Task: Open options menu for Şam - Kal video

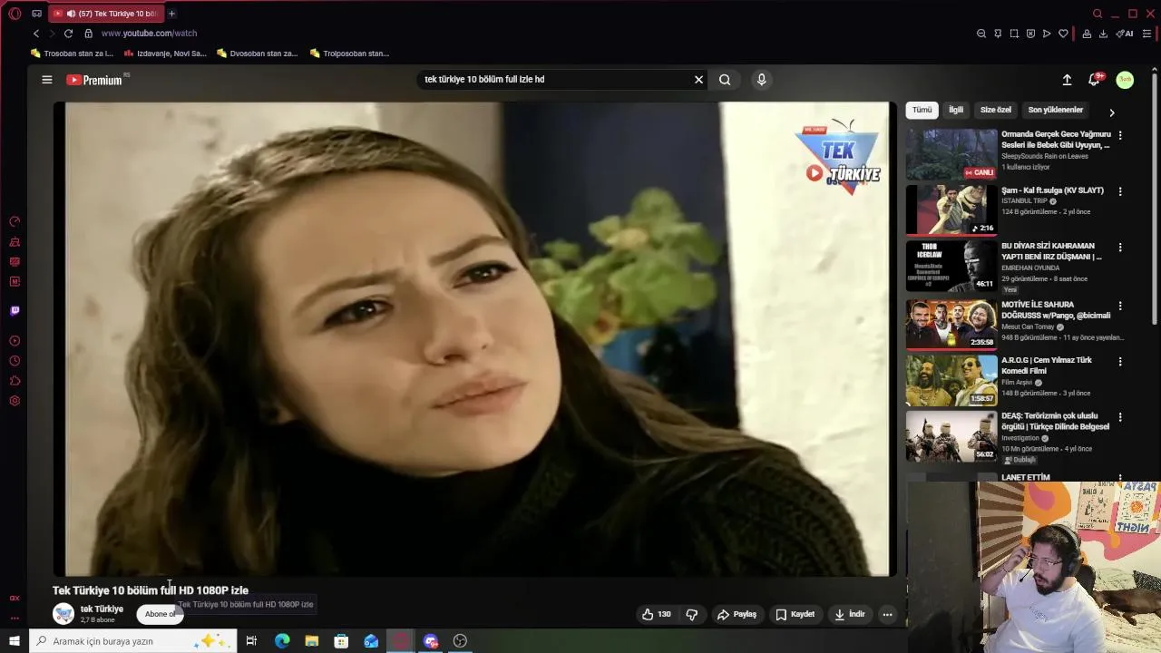Action: [x=1120, y=191]
